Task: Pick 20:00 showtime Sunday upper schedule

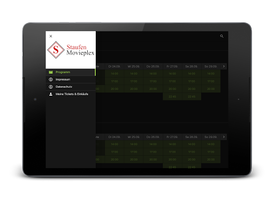Action: [211, 89]
